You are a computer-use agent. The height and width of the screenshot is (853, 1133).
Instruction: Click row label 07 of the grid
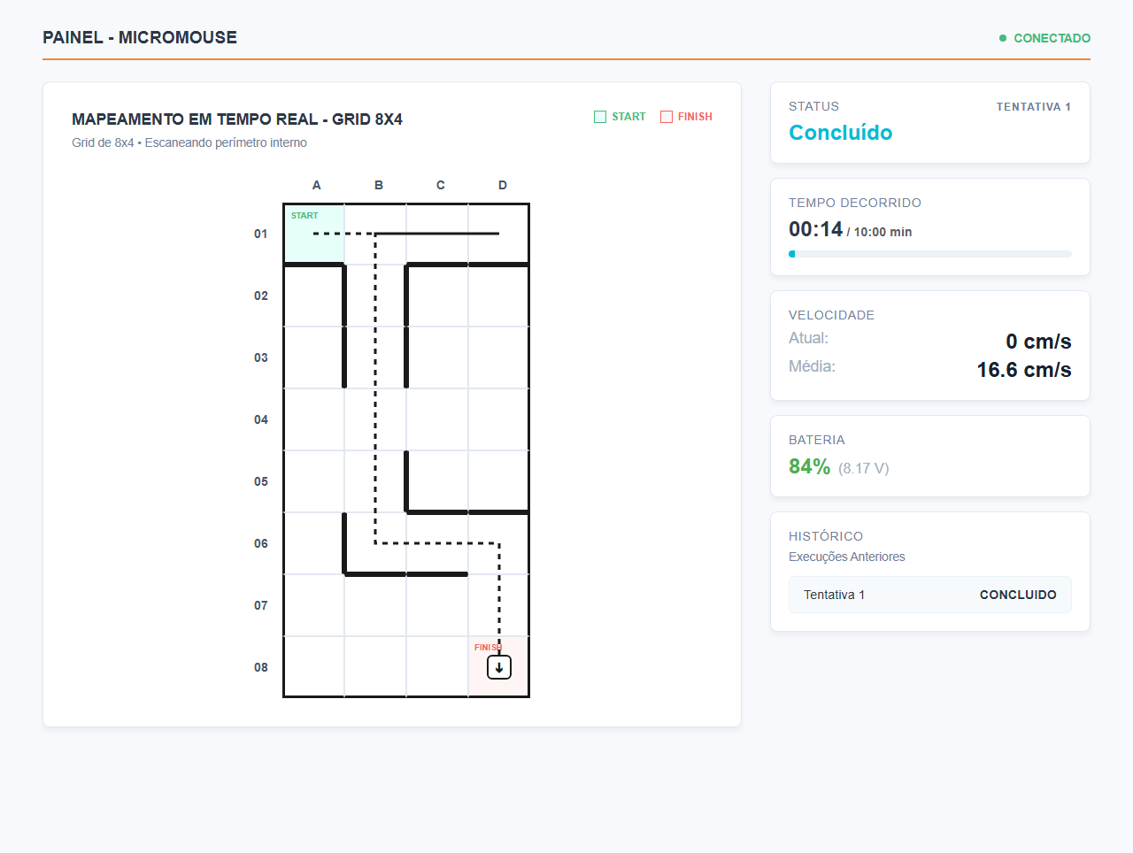pos(261,605)
